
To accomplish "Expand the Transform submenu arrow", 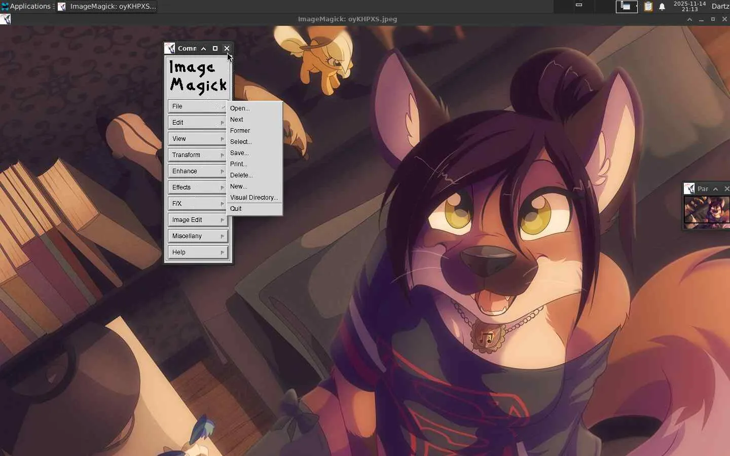I will pos(222,155).
